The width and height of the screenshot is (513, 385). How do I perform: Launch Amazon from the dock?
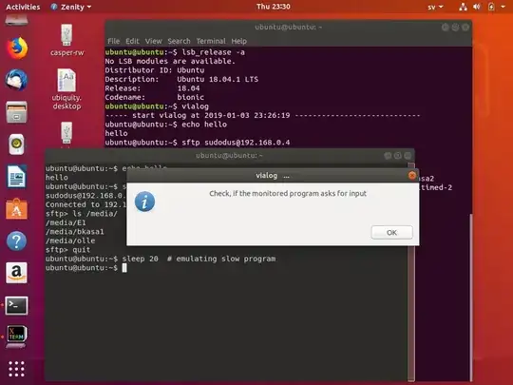tap(16, 273)
